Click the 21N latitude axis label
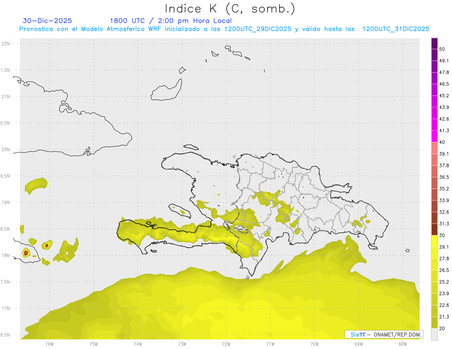The image size is (452, 349). click(x=6, y=97)
